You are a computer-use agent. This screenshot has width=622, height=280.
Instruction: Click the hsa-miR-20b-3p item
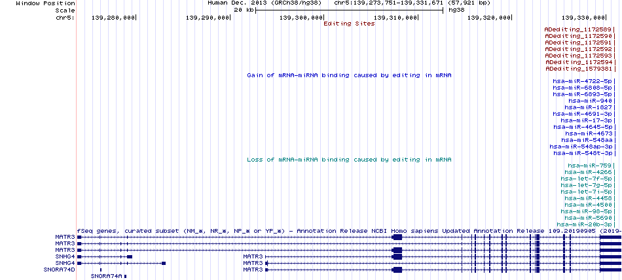coord(586,224)
